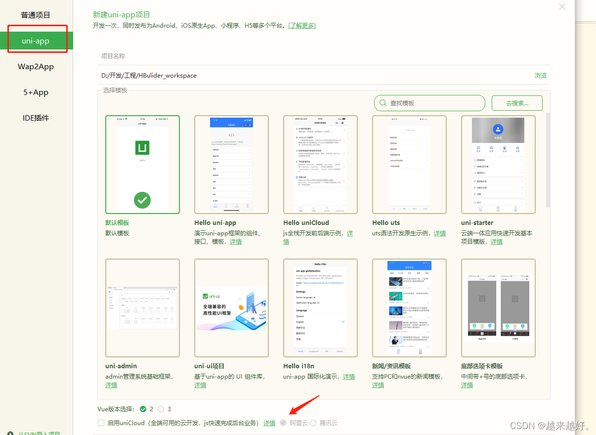Select the 默认模板 thumbnail
The height and width of the screenshot is (435, 596).
tap(142, 165)
